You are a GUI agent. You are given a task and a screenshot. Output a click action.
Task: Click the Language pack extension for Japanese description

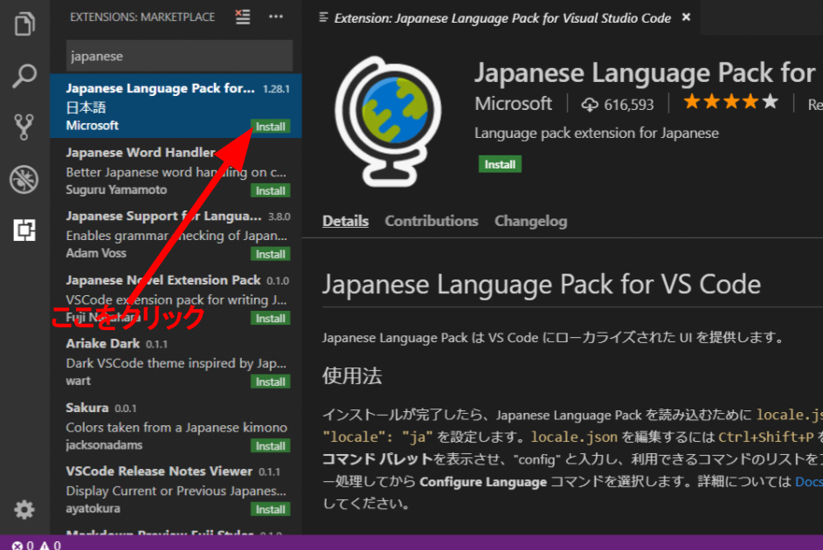(596, 134)
